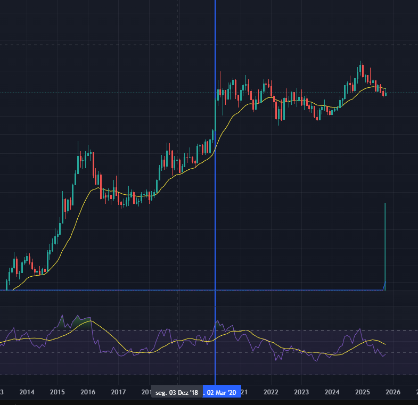Click the 2022 label on the time axis
The height and width of the screenshot is (405, 418).
[271, 392]
